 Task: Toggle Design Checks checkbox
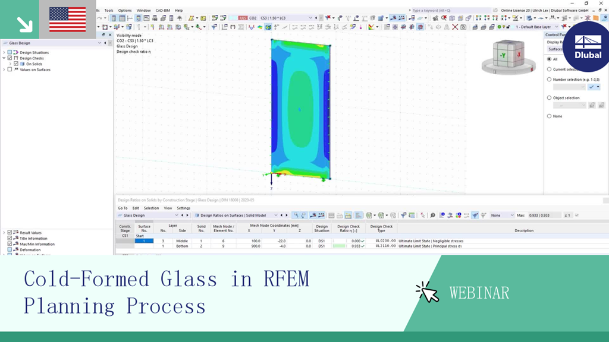pos(10,58)
